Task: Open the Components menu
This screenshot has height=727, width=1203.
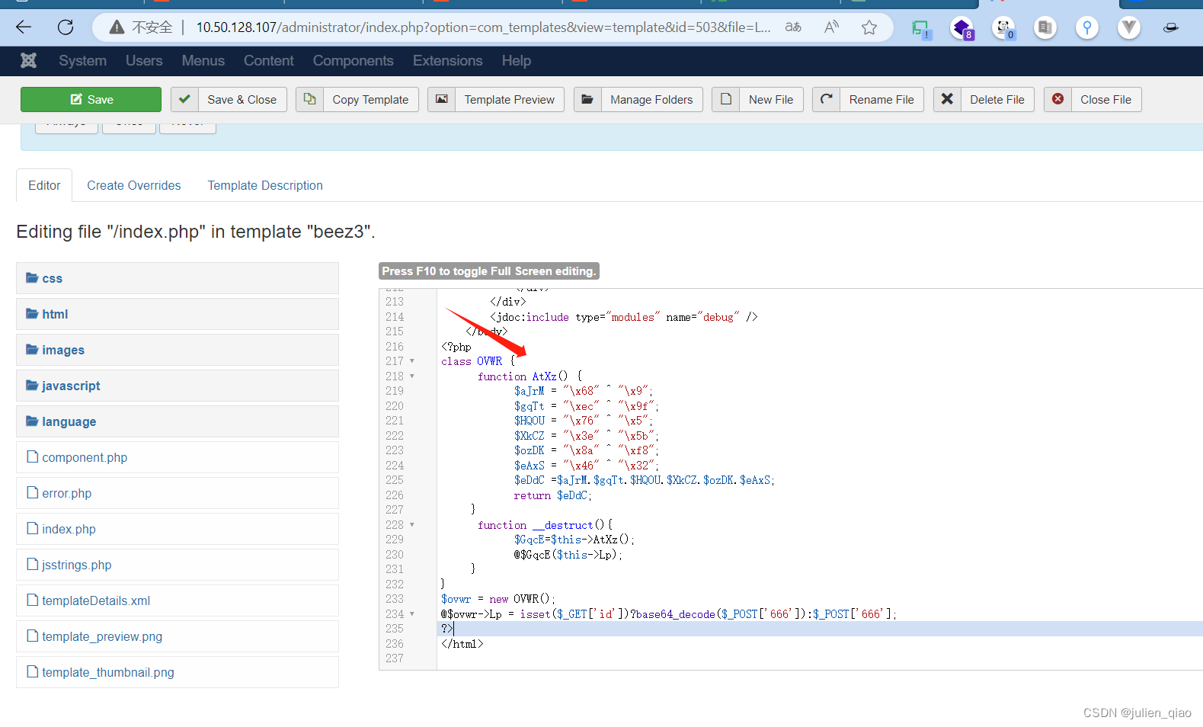Action: coord(354,61)
